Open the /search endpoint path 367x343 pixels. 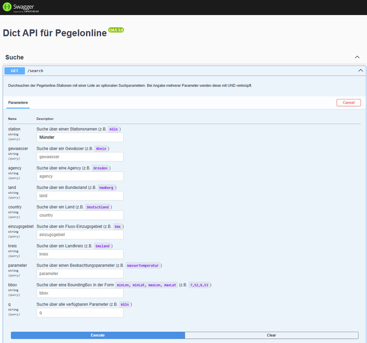35,71
